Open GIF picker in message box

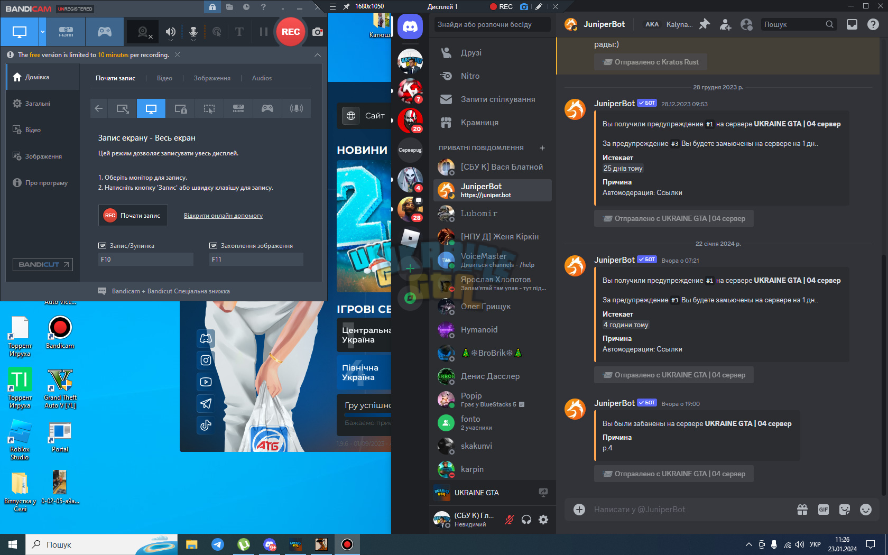pyautogui.click(x=824, y=510)
